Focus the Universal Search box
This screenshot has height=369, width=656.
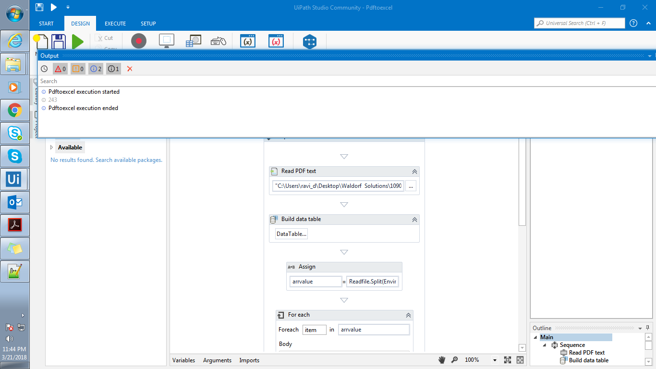coord(579,23)
